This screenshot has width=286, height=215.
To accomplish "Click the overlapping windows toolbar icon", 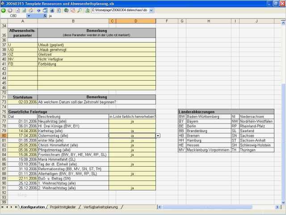I will coord(45,11).
